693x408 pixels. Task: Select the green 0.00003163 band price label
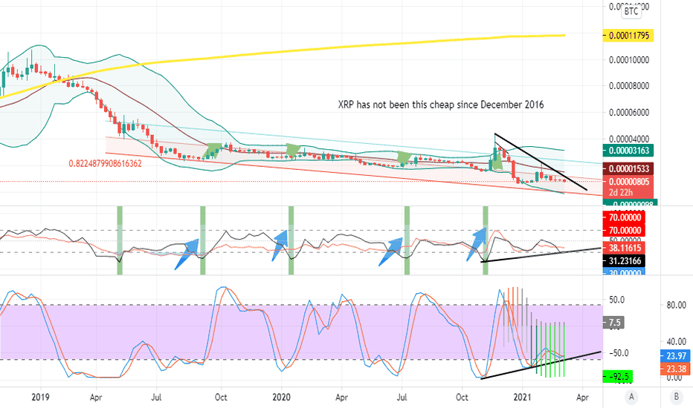[628, 151]
